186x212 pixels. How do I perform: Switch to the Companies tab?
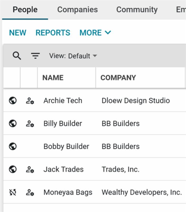pyautogui.click(x=77, y=10)
